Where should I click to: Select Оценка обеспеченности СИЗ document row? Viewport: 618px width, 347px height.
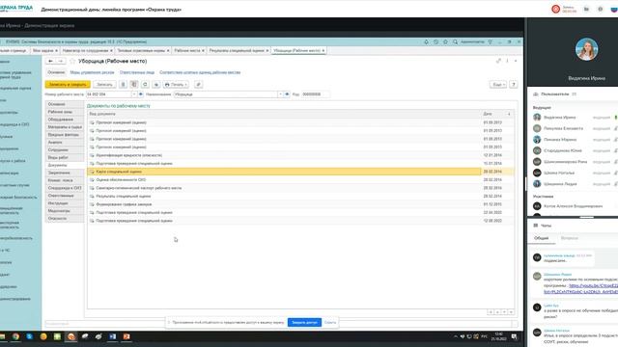pos(300,180)
